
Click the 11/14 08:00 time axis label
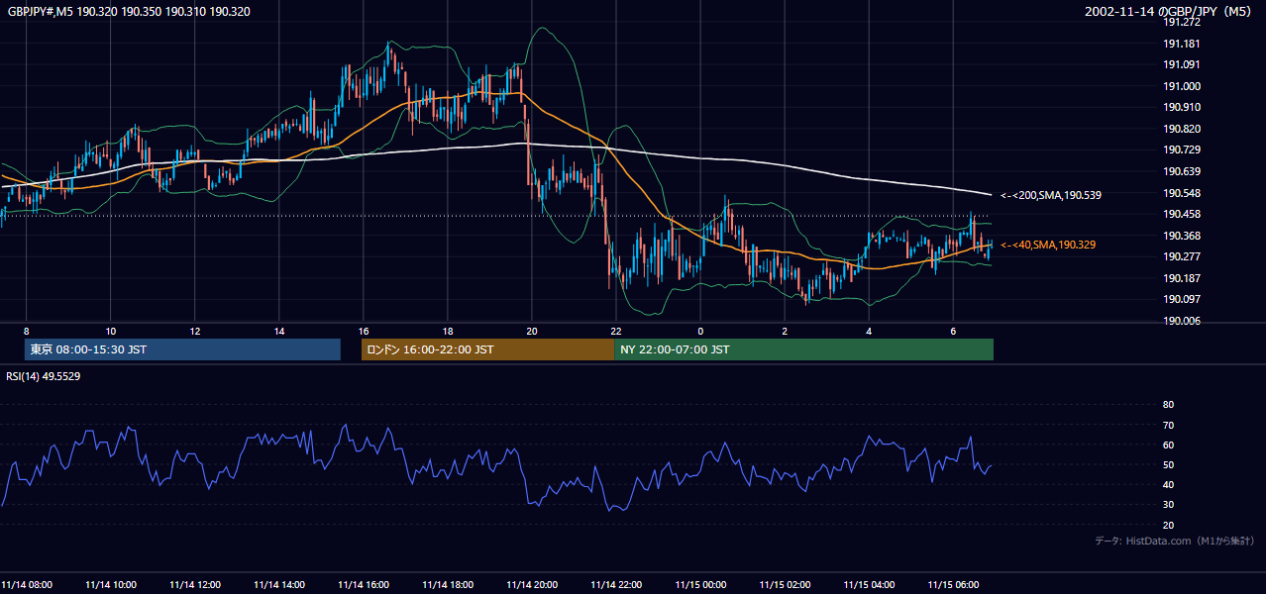27,584
